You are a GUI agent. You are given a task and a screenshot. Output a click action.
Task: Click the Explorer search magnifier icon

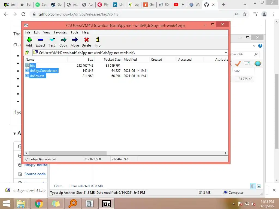256,54
